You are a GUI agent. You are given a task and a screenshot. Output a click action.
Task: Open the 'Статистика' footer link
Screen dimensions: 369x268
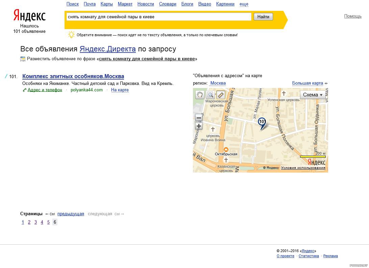click(309, 256)
